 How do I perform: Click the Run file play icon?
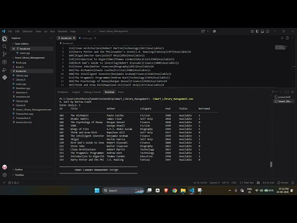pyautogui.click(x=282, y=38)
